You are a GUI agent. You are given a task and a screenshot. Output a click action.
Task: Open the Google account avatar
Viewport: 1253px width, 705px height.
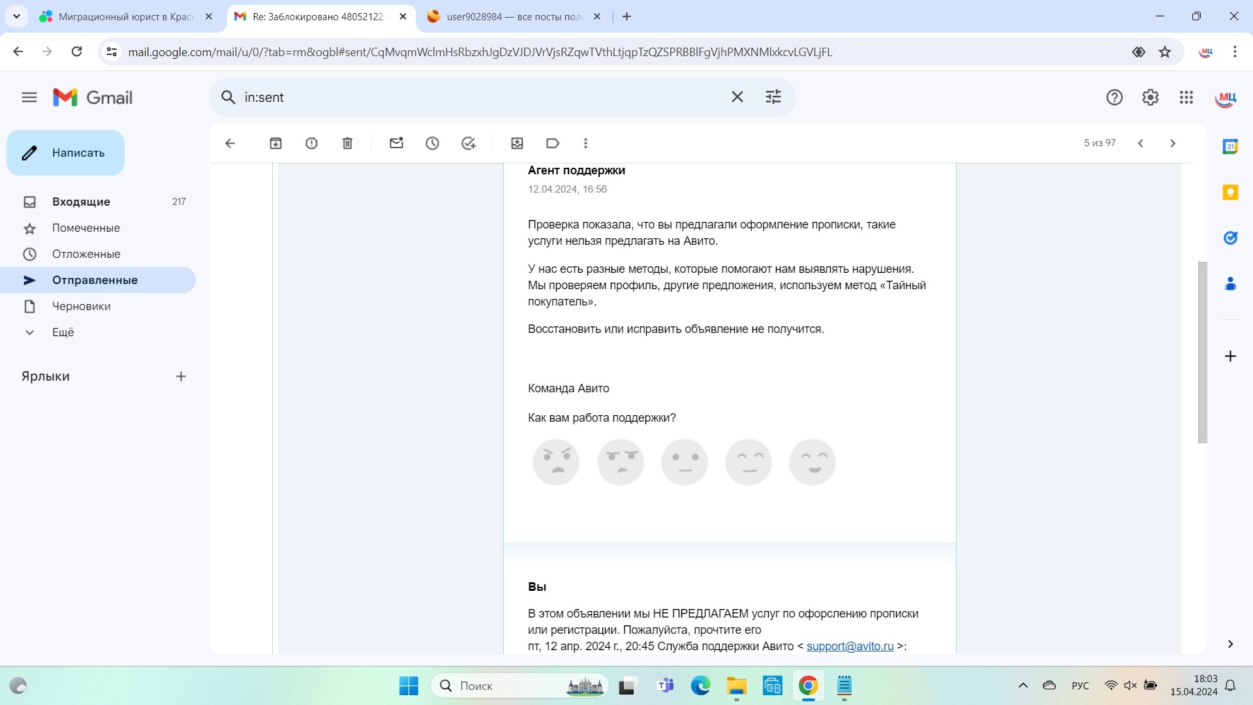1226,98
